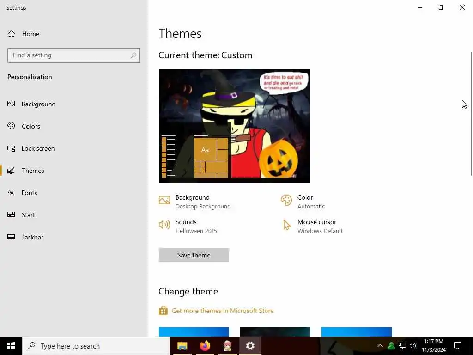Click the green user tray icon
Viewport: 473px width, 355px height.
(x=391, y=346)
